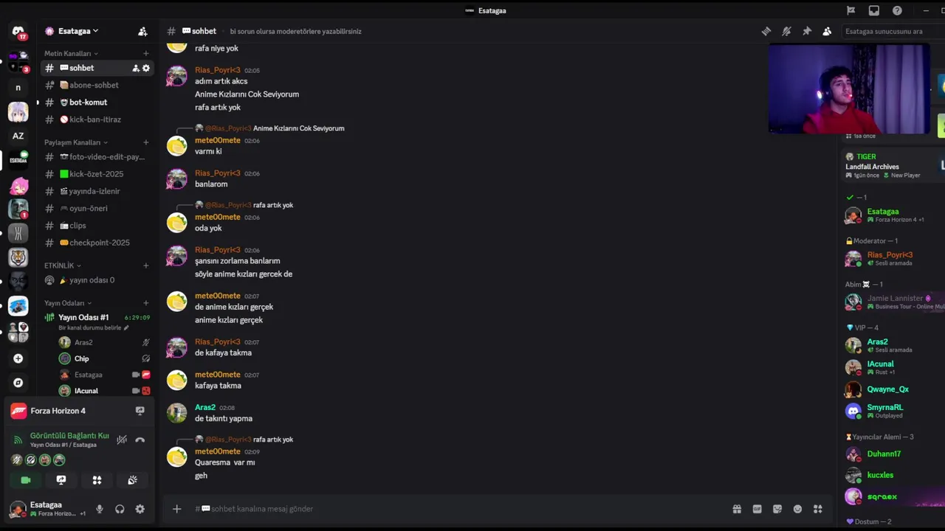Toggle deafen with the headphones button
The width and height of the screenshot is (945, 531).
[120, 509]
